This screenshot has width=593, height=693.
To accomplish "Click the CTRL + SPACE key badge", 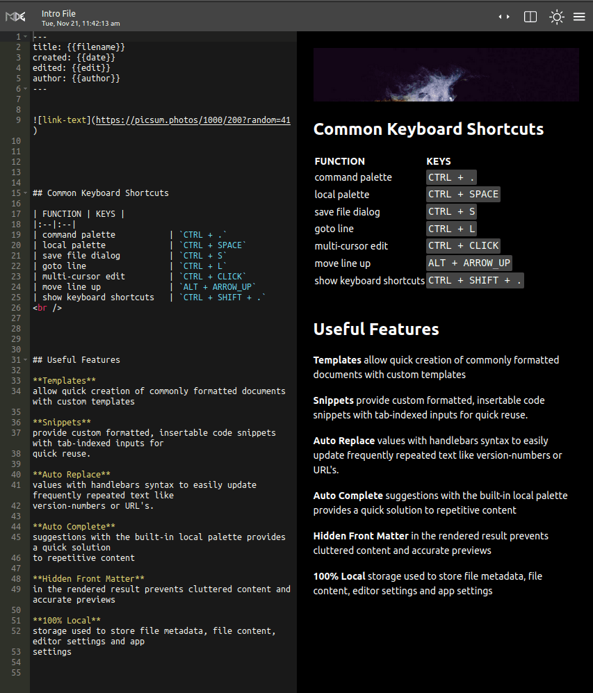I will point(463,195).
